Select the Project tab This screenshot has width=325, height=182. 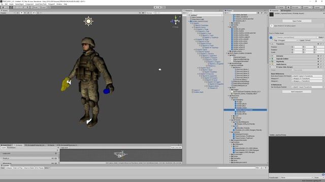[229, 11]
